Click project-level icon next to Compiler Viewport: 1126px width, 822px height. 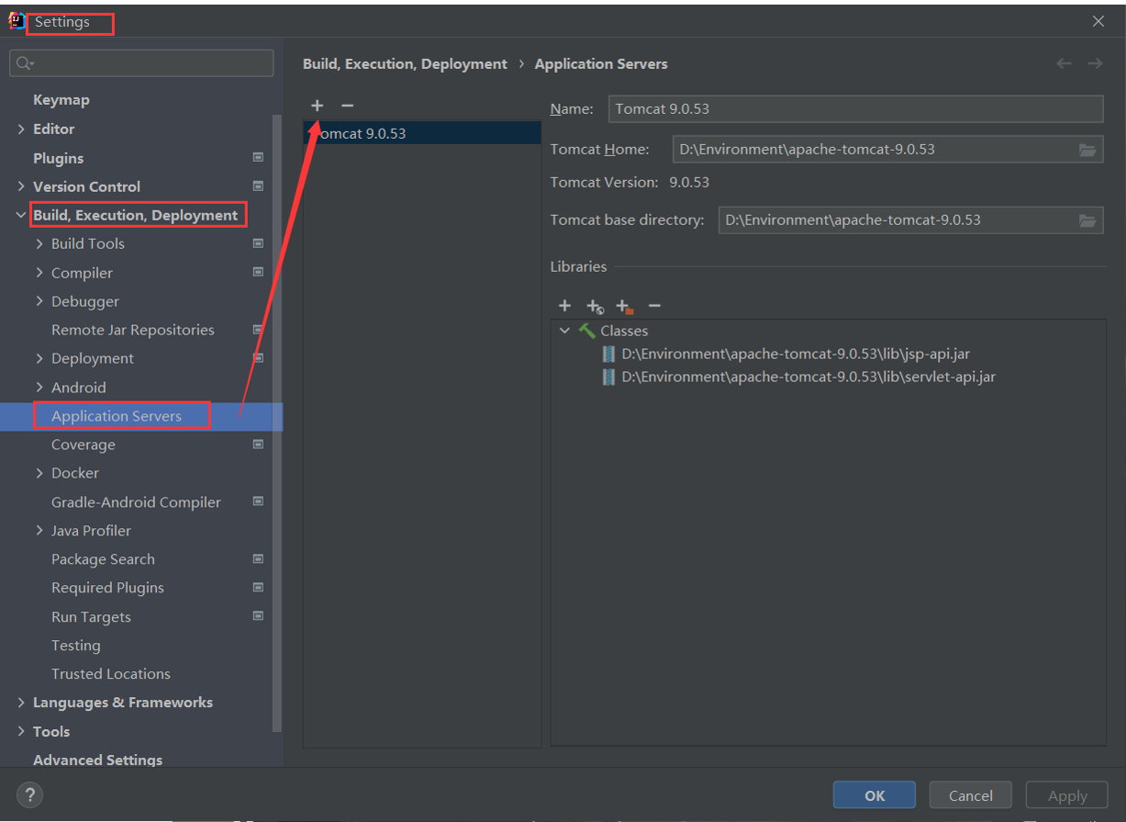point(258,272)
